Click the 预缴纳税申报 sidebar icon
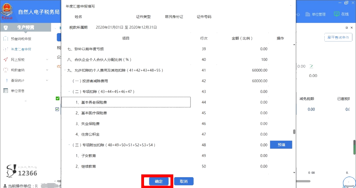Viewport: 356px width, 188px height. pos(6,39)
